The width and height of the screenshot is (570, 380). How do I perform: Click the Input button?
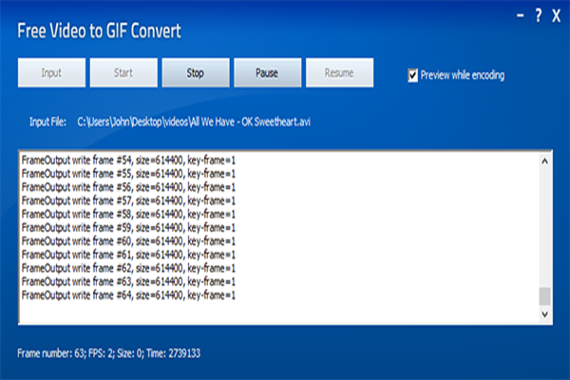51,73
